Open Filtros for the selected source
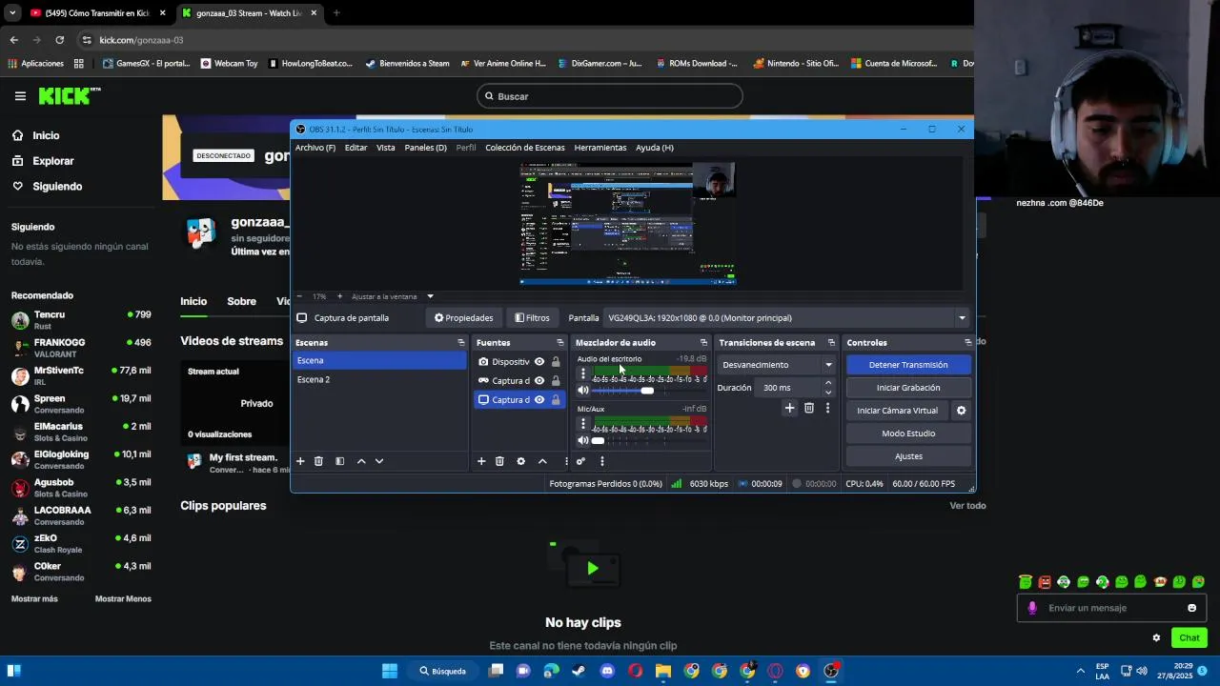The height and width of the screenshot is (686, 1220). (532, 318)
